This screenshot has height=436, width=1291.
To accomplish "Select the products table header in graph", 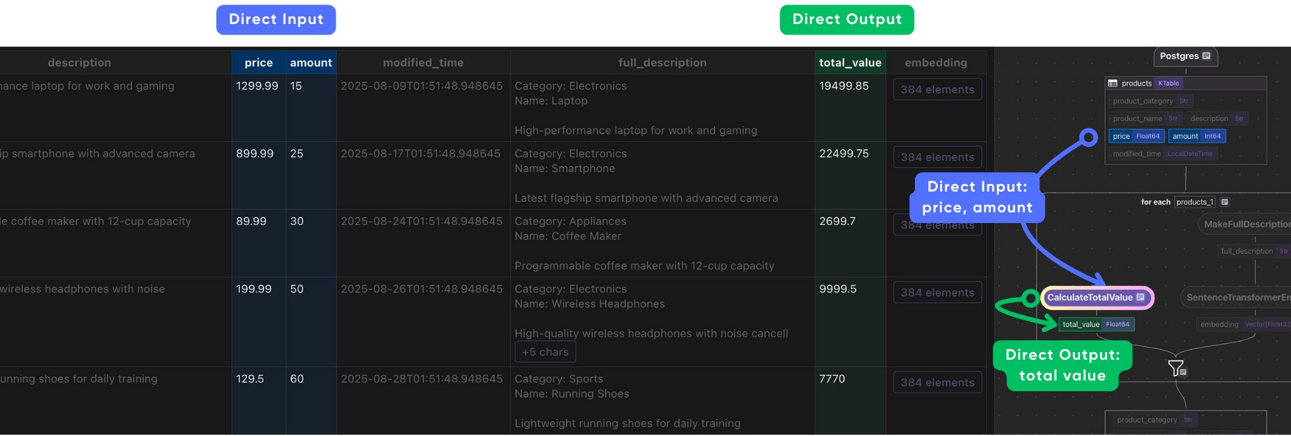I will tap(1185, 83).
